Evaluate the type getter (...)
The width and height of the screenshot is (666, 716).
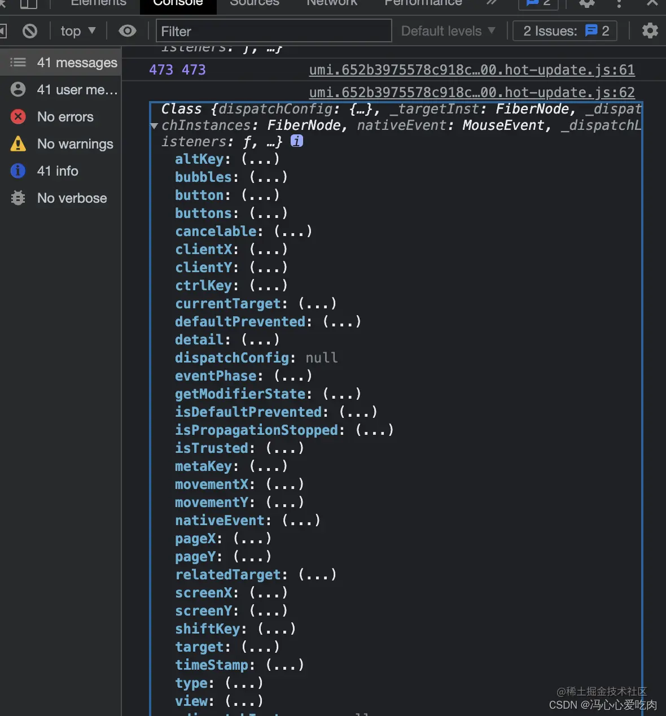tap(244, 683)
